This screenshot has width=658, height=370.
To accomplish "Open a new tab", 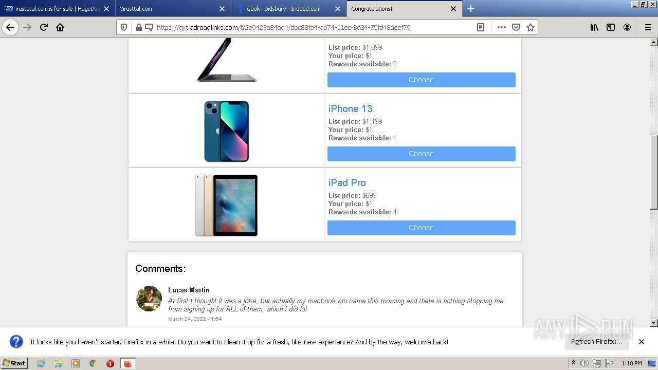I will (x=470, y=8).
